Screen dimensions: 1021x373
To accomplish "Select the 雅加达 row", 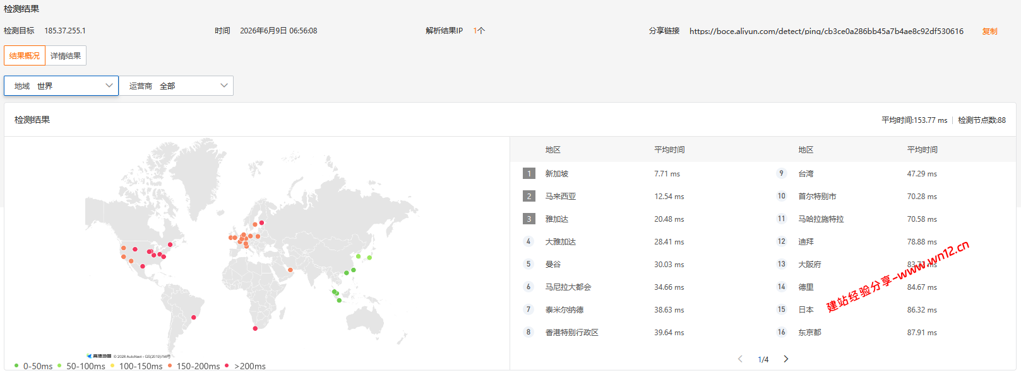I will pos(636,219).
